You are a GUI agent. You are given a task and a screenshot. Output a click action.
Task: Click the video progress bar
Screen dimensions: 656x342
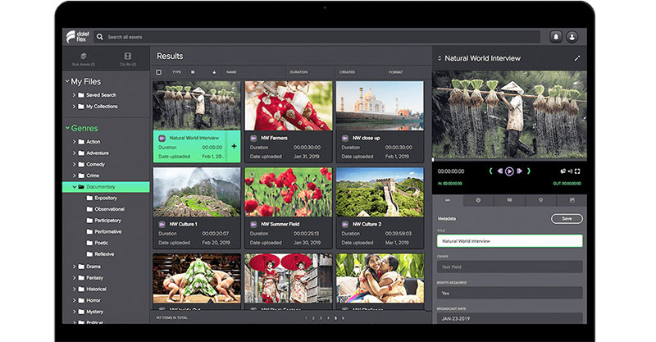click(509, 160)
